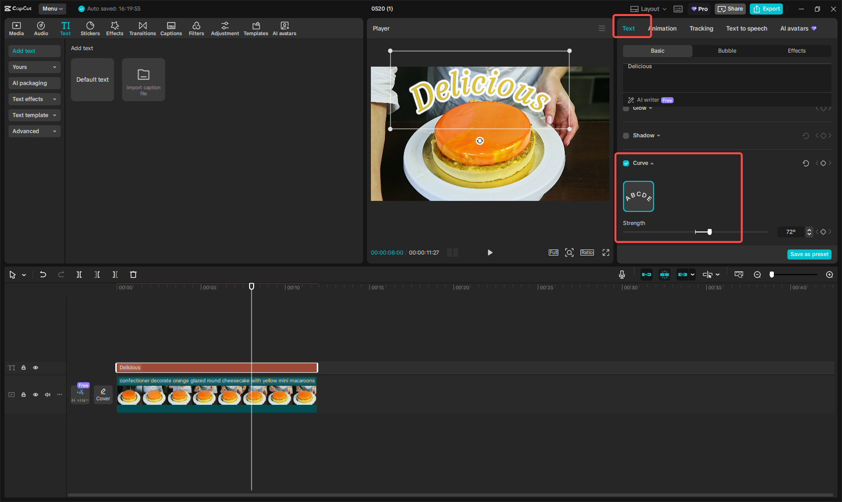Uncheck the Curve checkbox
Viewport: 842px width, 502px height.
click(626, 163)
